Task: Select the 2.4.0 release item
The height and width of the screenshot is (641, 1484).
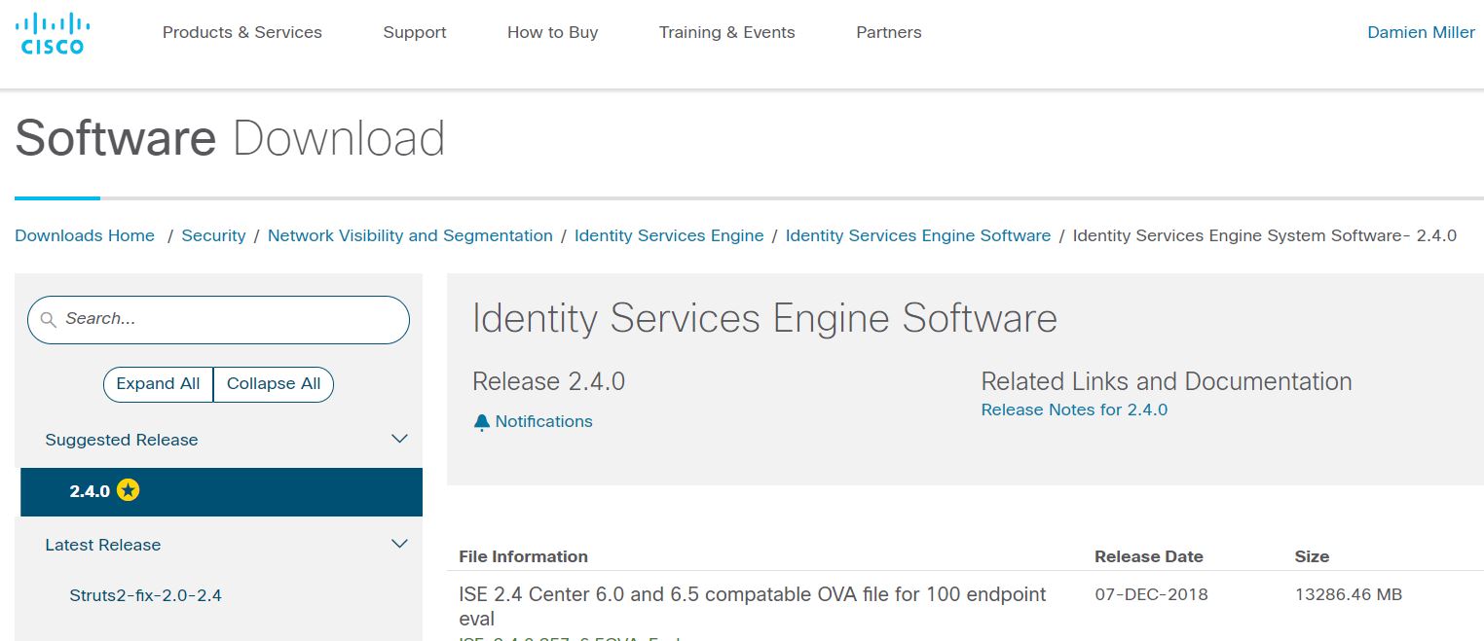Action: [221, 491]
